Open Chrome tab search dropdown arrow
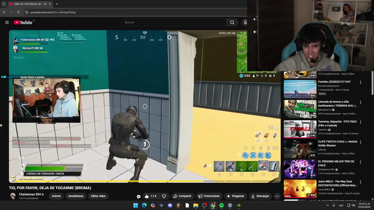The image size is (374, 210). (x=4, y=4)
